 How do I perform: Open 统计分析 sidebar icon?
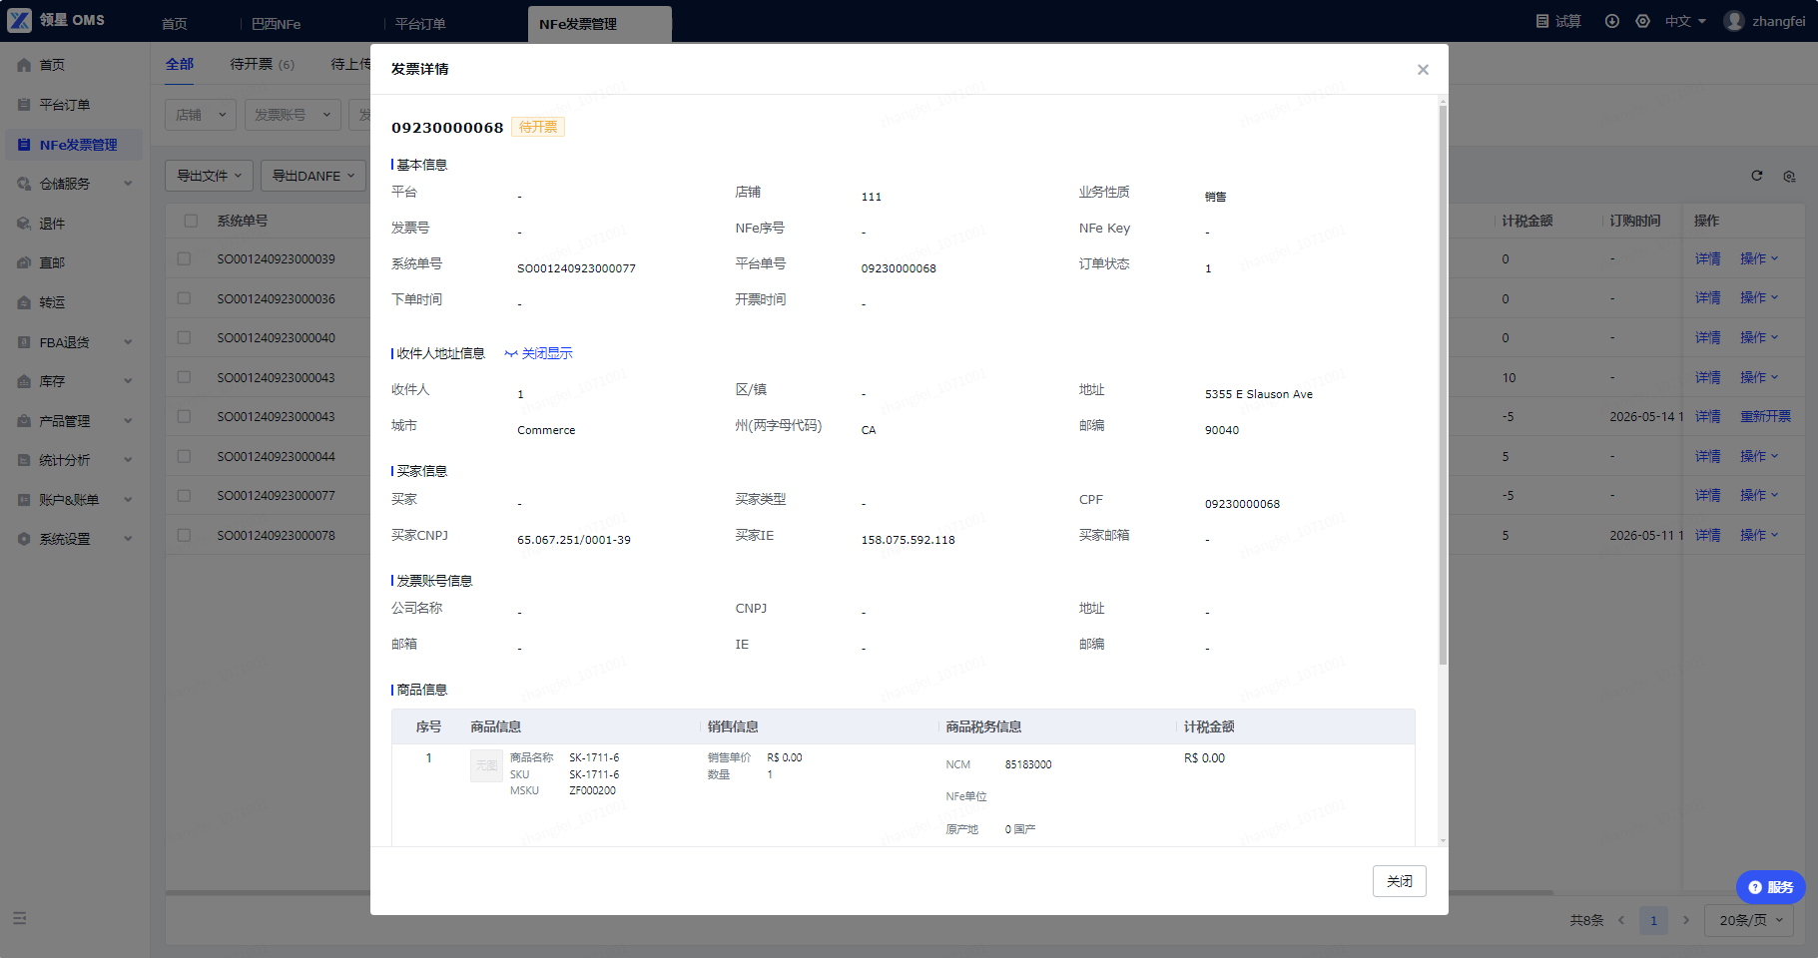pos(24,460)
